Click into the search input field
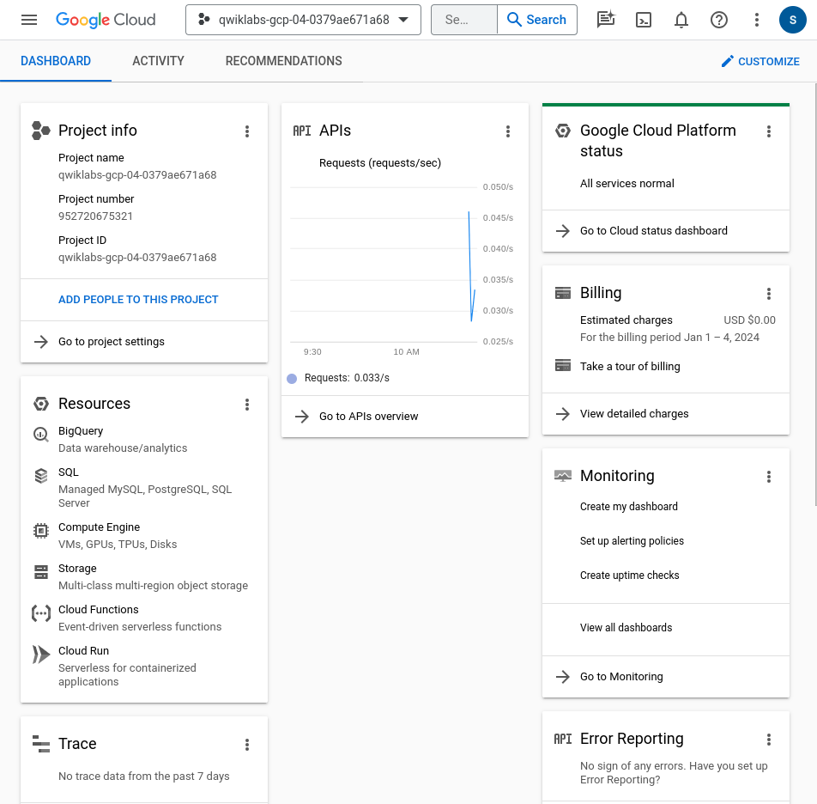Image resolution: width=817 pixels, height=804 pixels. click(464, 20)
